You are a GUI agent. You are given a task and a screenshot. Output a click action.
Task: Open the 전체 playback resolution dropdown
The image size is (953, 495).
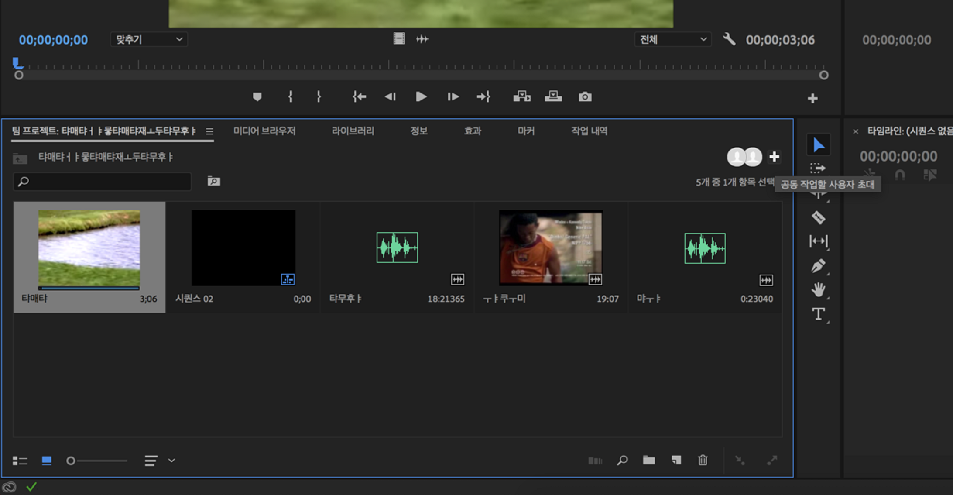tap(672, 40)
